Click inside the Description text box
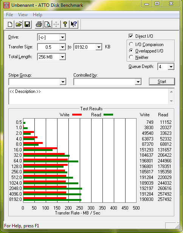This screenshot has width=183, height=233. tap(88, 96)
